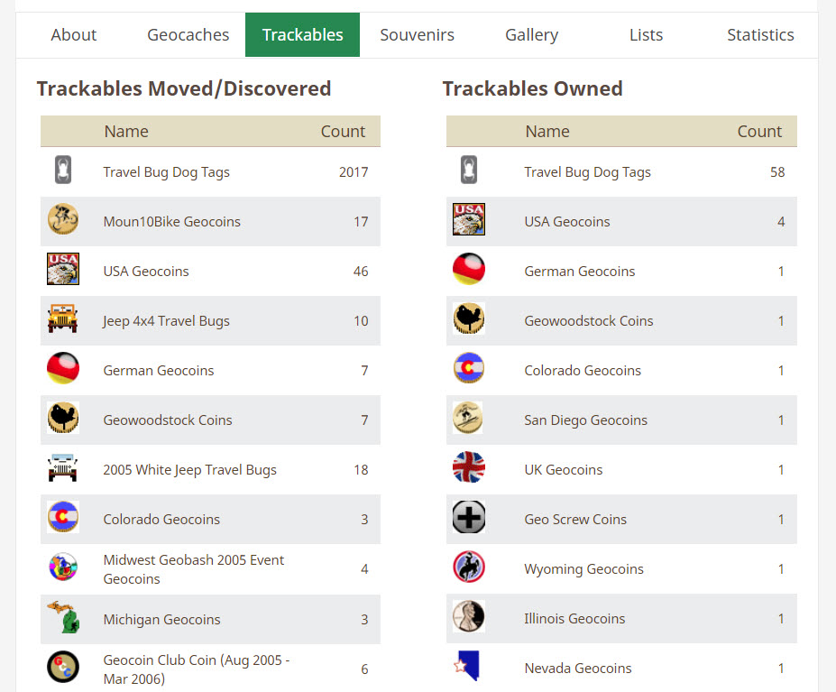836x692 pixels.
Task: Click the Wyoming Geocoins icon
Action: coord(469,567)
